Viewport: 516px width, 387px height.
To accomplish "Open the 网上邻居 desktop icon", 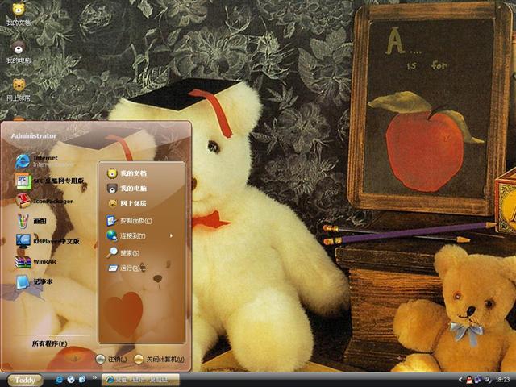I will click(19, 89).
